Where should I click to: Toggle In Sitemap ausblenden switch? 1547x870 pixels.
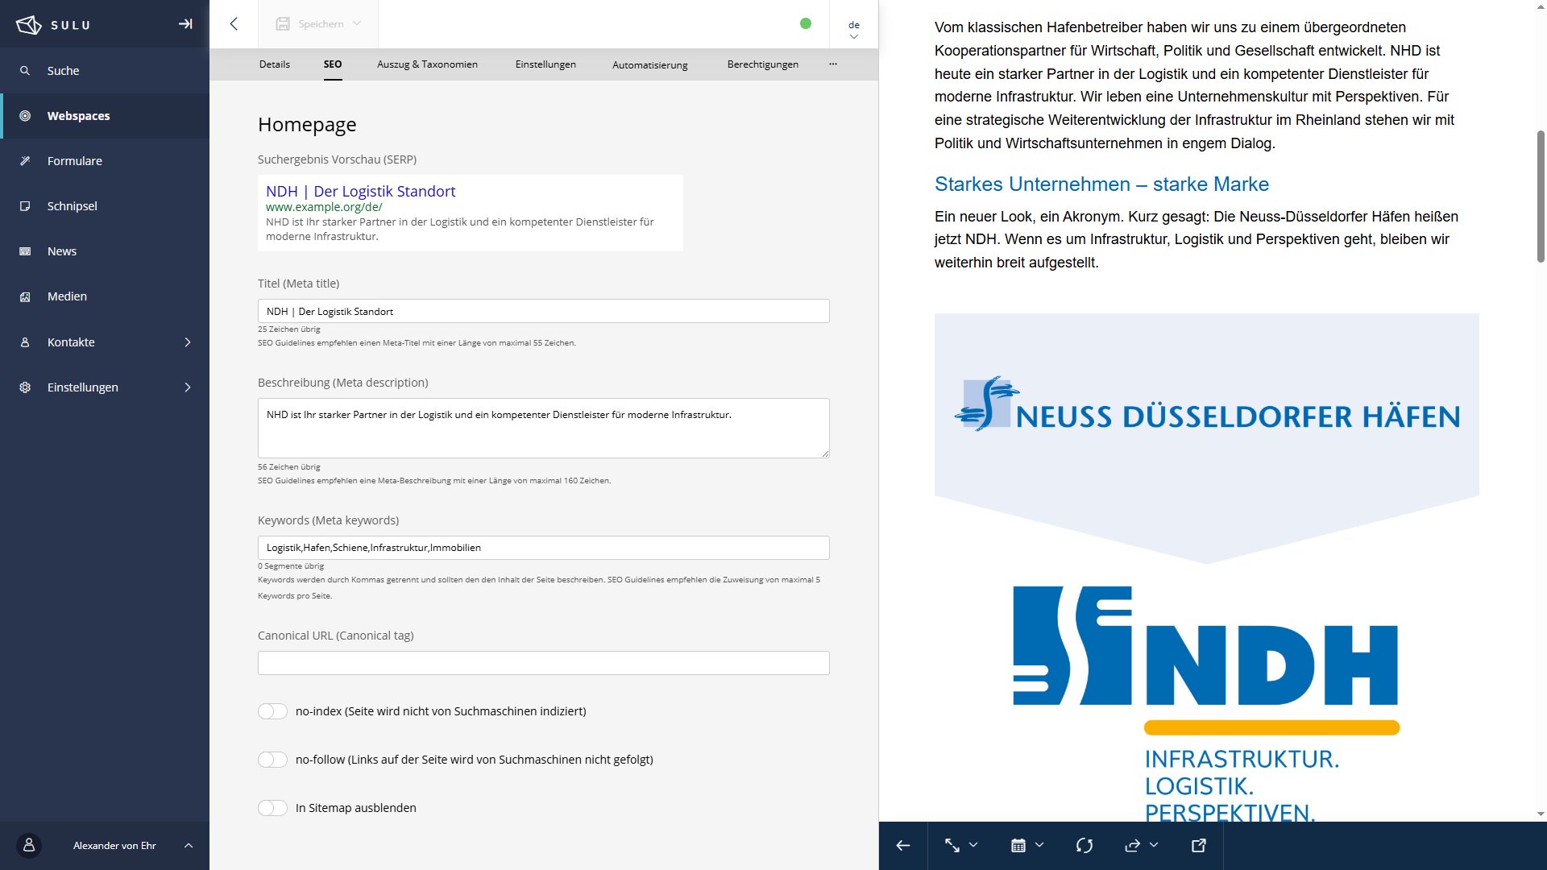tap(272, 808)
